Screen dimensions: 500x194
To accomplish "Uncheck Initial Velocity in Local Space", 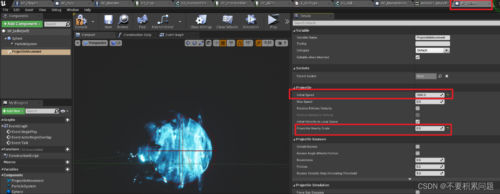I will 418,121.
